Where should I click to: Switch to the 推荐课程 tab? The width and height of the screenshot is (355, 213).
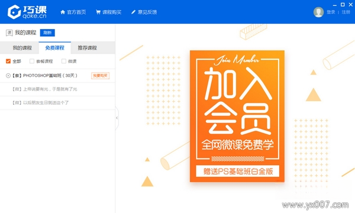(x=88, y=48)
